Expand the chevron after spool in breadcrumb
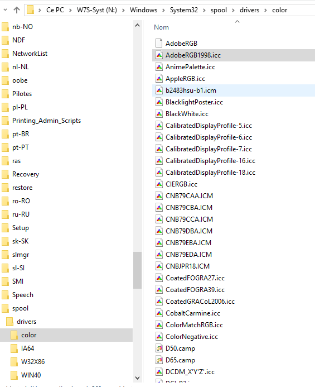The width and height of the screenshot is (315, 387). click(x=233, y=10)
